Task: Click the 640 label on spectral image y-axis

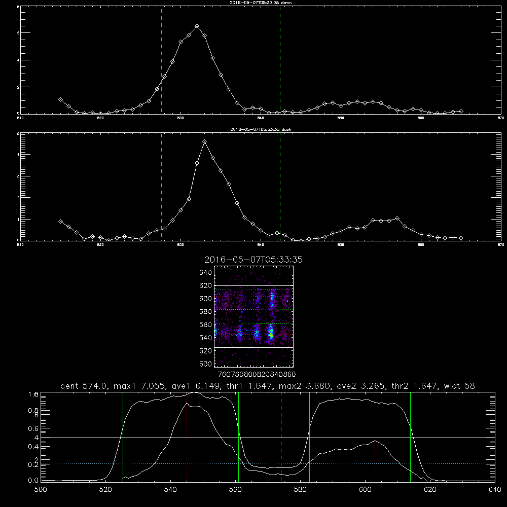Action: click(206, 273)
